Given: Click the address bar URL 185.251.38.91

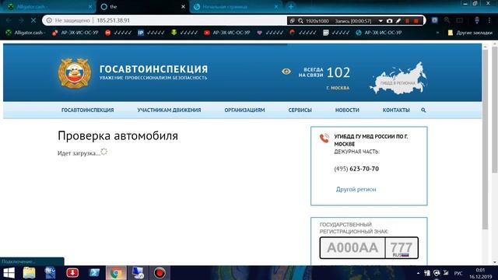Looking at the screenshot, I should point(114,20).
